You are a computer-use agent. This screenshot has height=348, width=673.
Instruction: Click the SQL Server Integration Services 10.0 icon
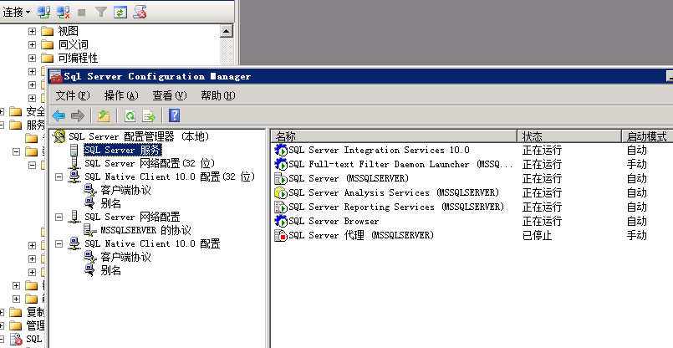281,150
